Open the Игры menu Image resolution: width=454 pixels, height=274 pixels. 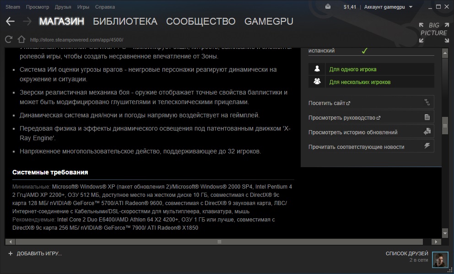coord(83,7)
